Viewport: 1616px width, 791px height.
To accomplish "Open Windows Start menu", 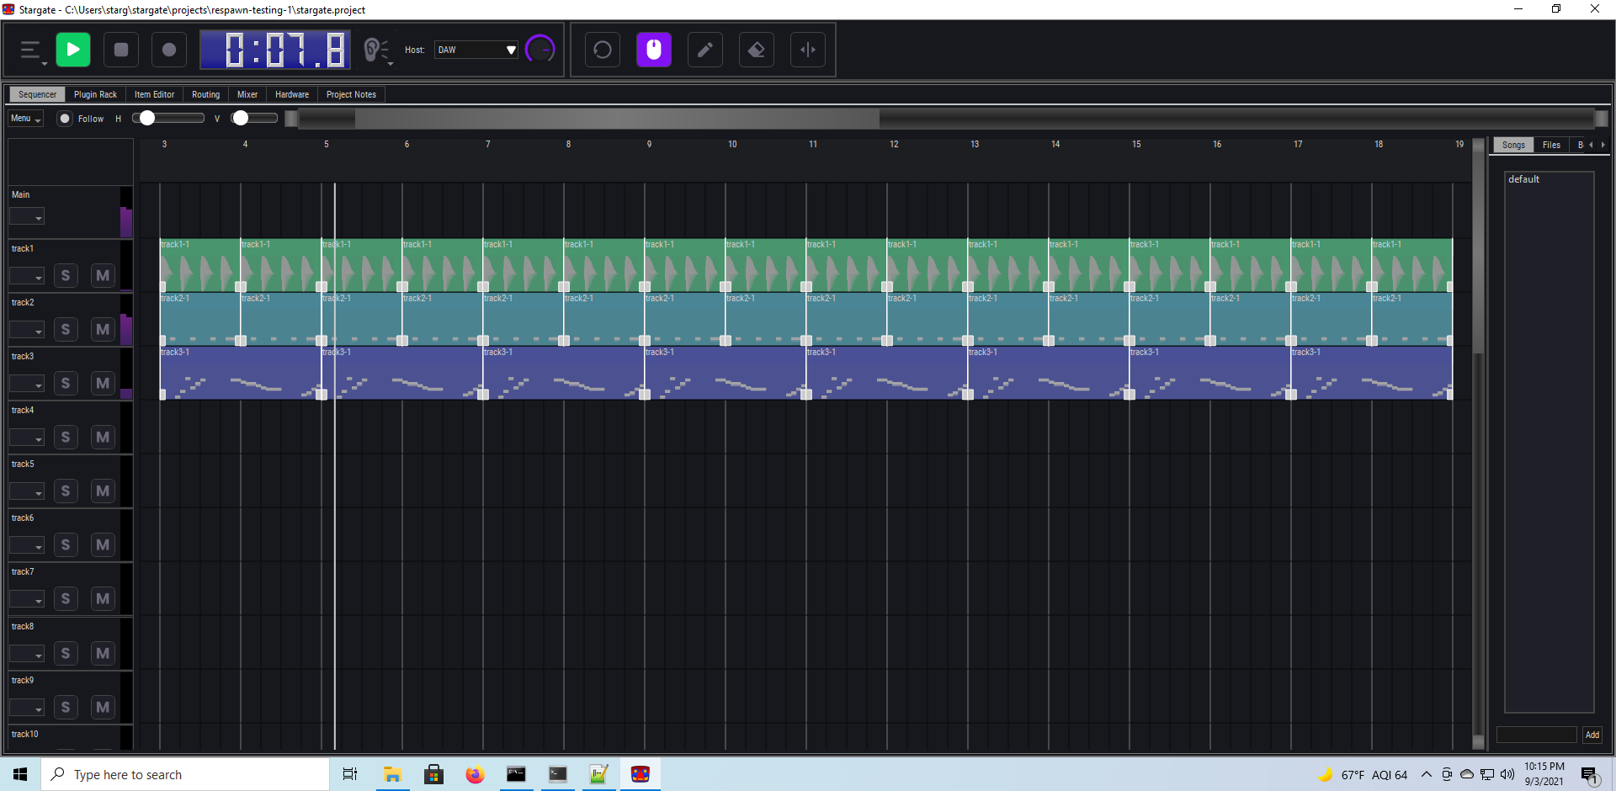I will (x=20, y=774).
